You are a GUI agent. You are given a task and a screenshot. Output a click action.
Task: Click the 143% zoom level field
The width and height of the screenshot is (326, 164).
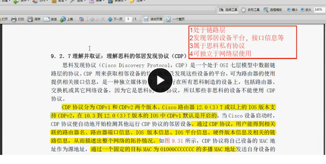click(319, 10)
